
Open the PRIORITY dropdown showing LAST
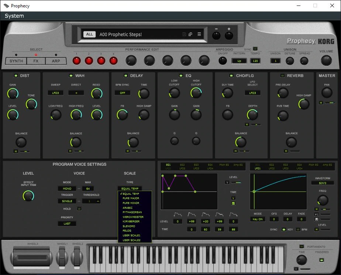[x=67, y=223]
